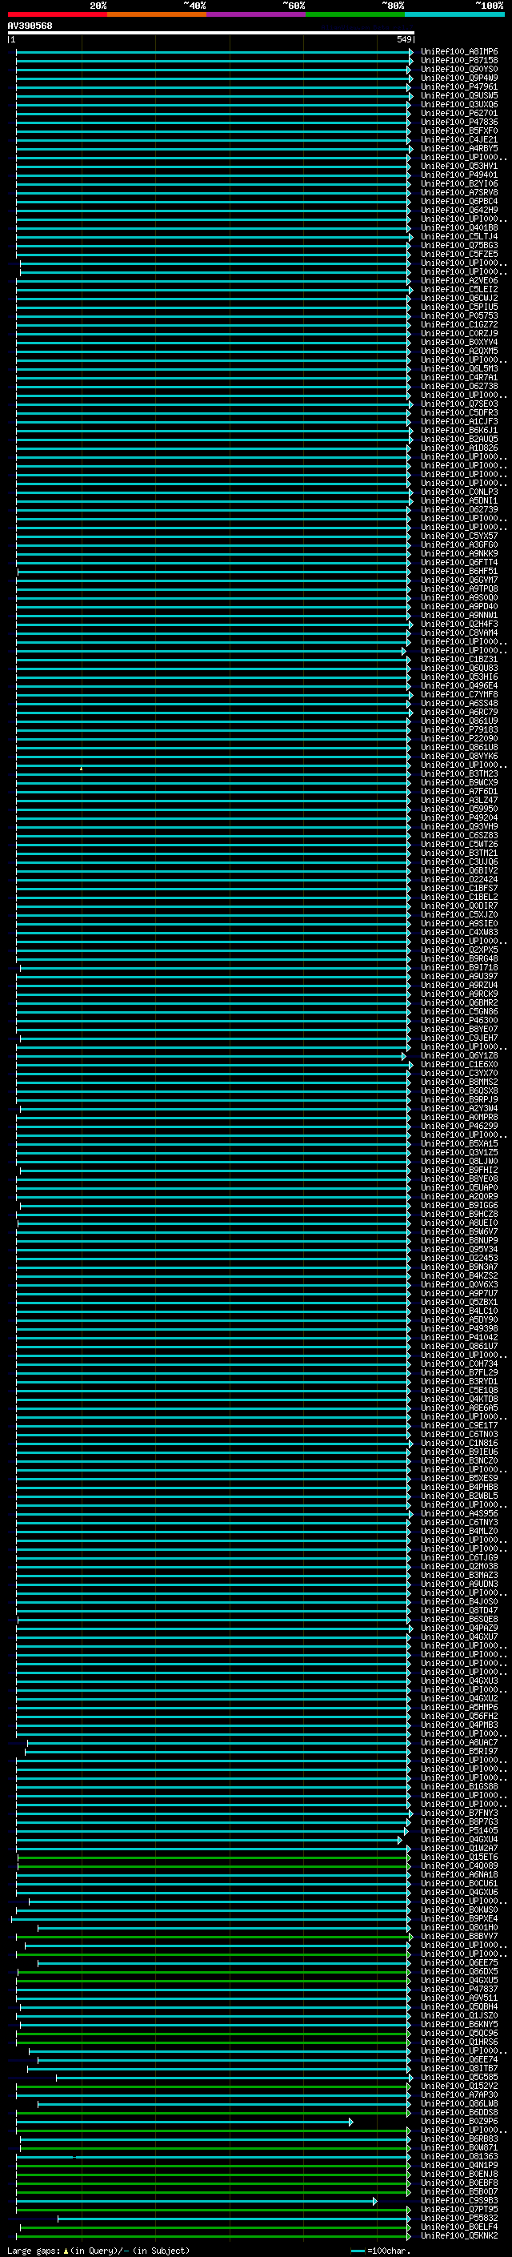Screen dimensions: 512x2257
Task: Click the UniRef100_P46299 entry name
Action: pos(458,1126)
